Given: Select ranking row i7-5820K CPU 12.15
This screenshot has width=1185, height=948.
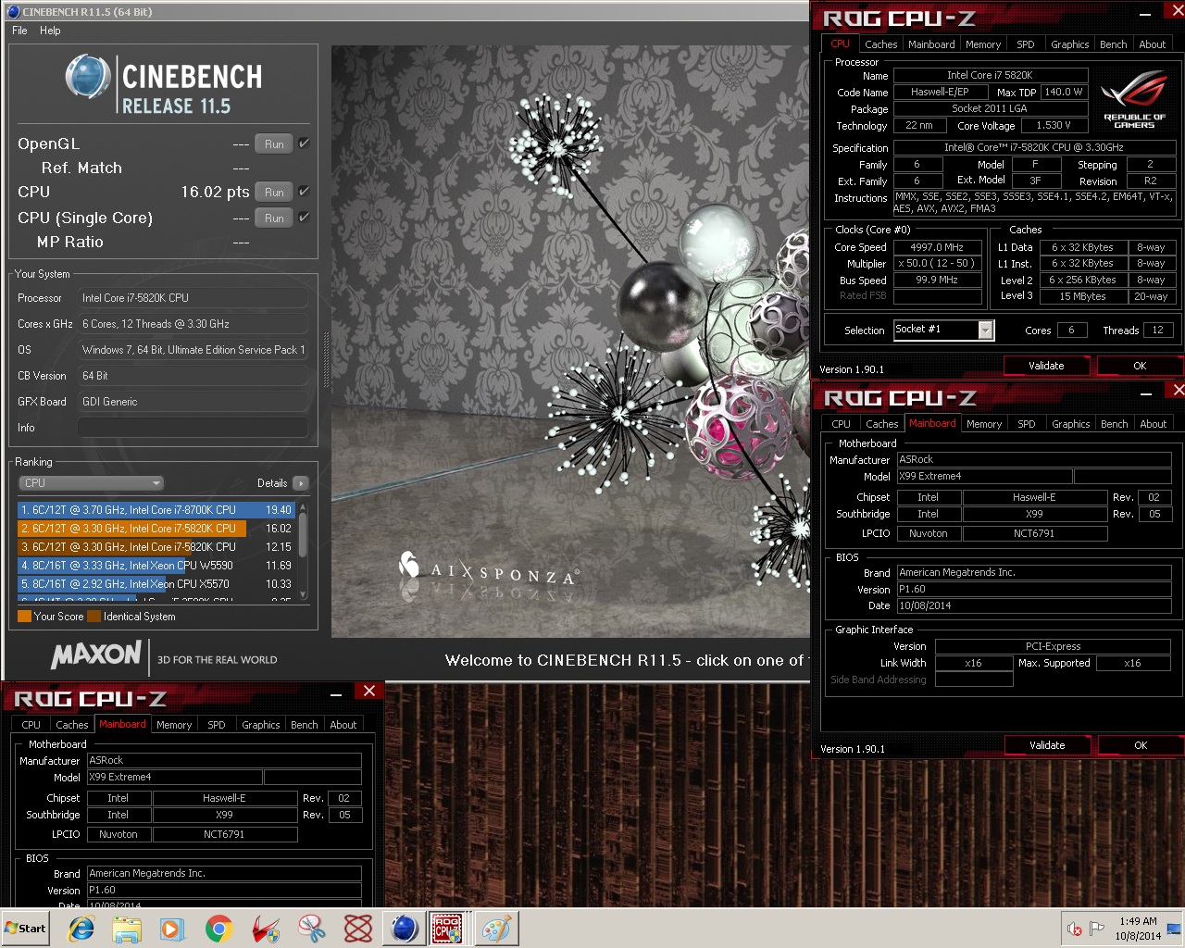Looking at the screenshot, I should click(x=156, y=547).
